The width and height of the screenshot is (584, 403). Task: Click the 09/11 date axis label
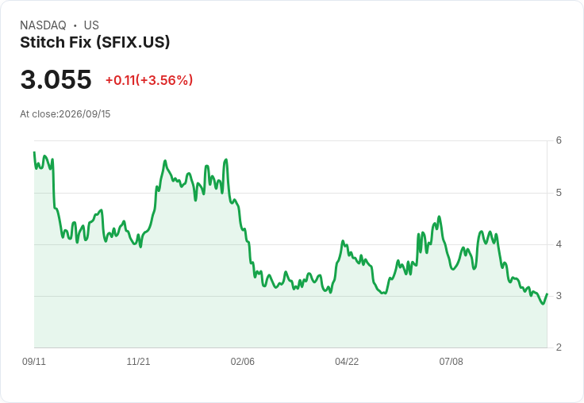[x=34, y=362]
